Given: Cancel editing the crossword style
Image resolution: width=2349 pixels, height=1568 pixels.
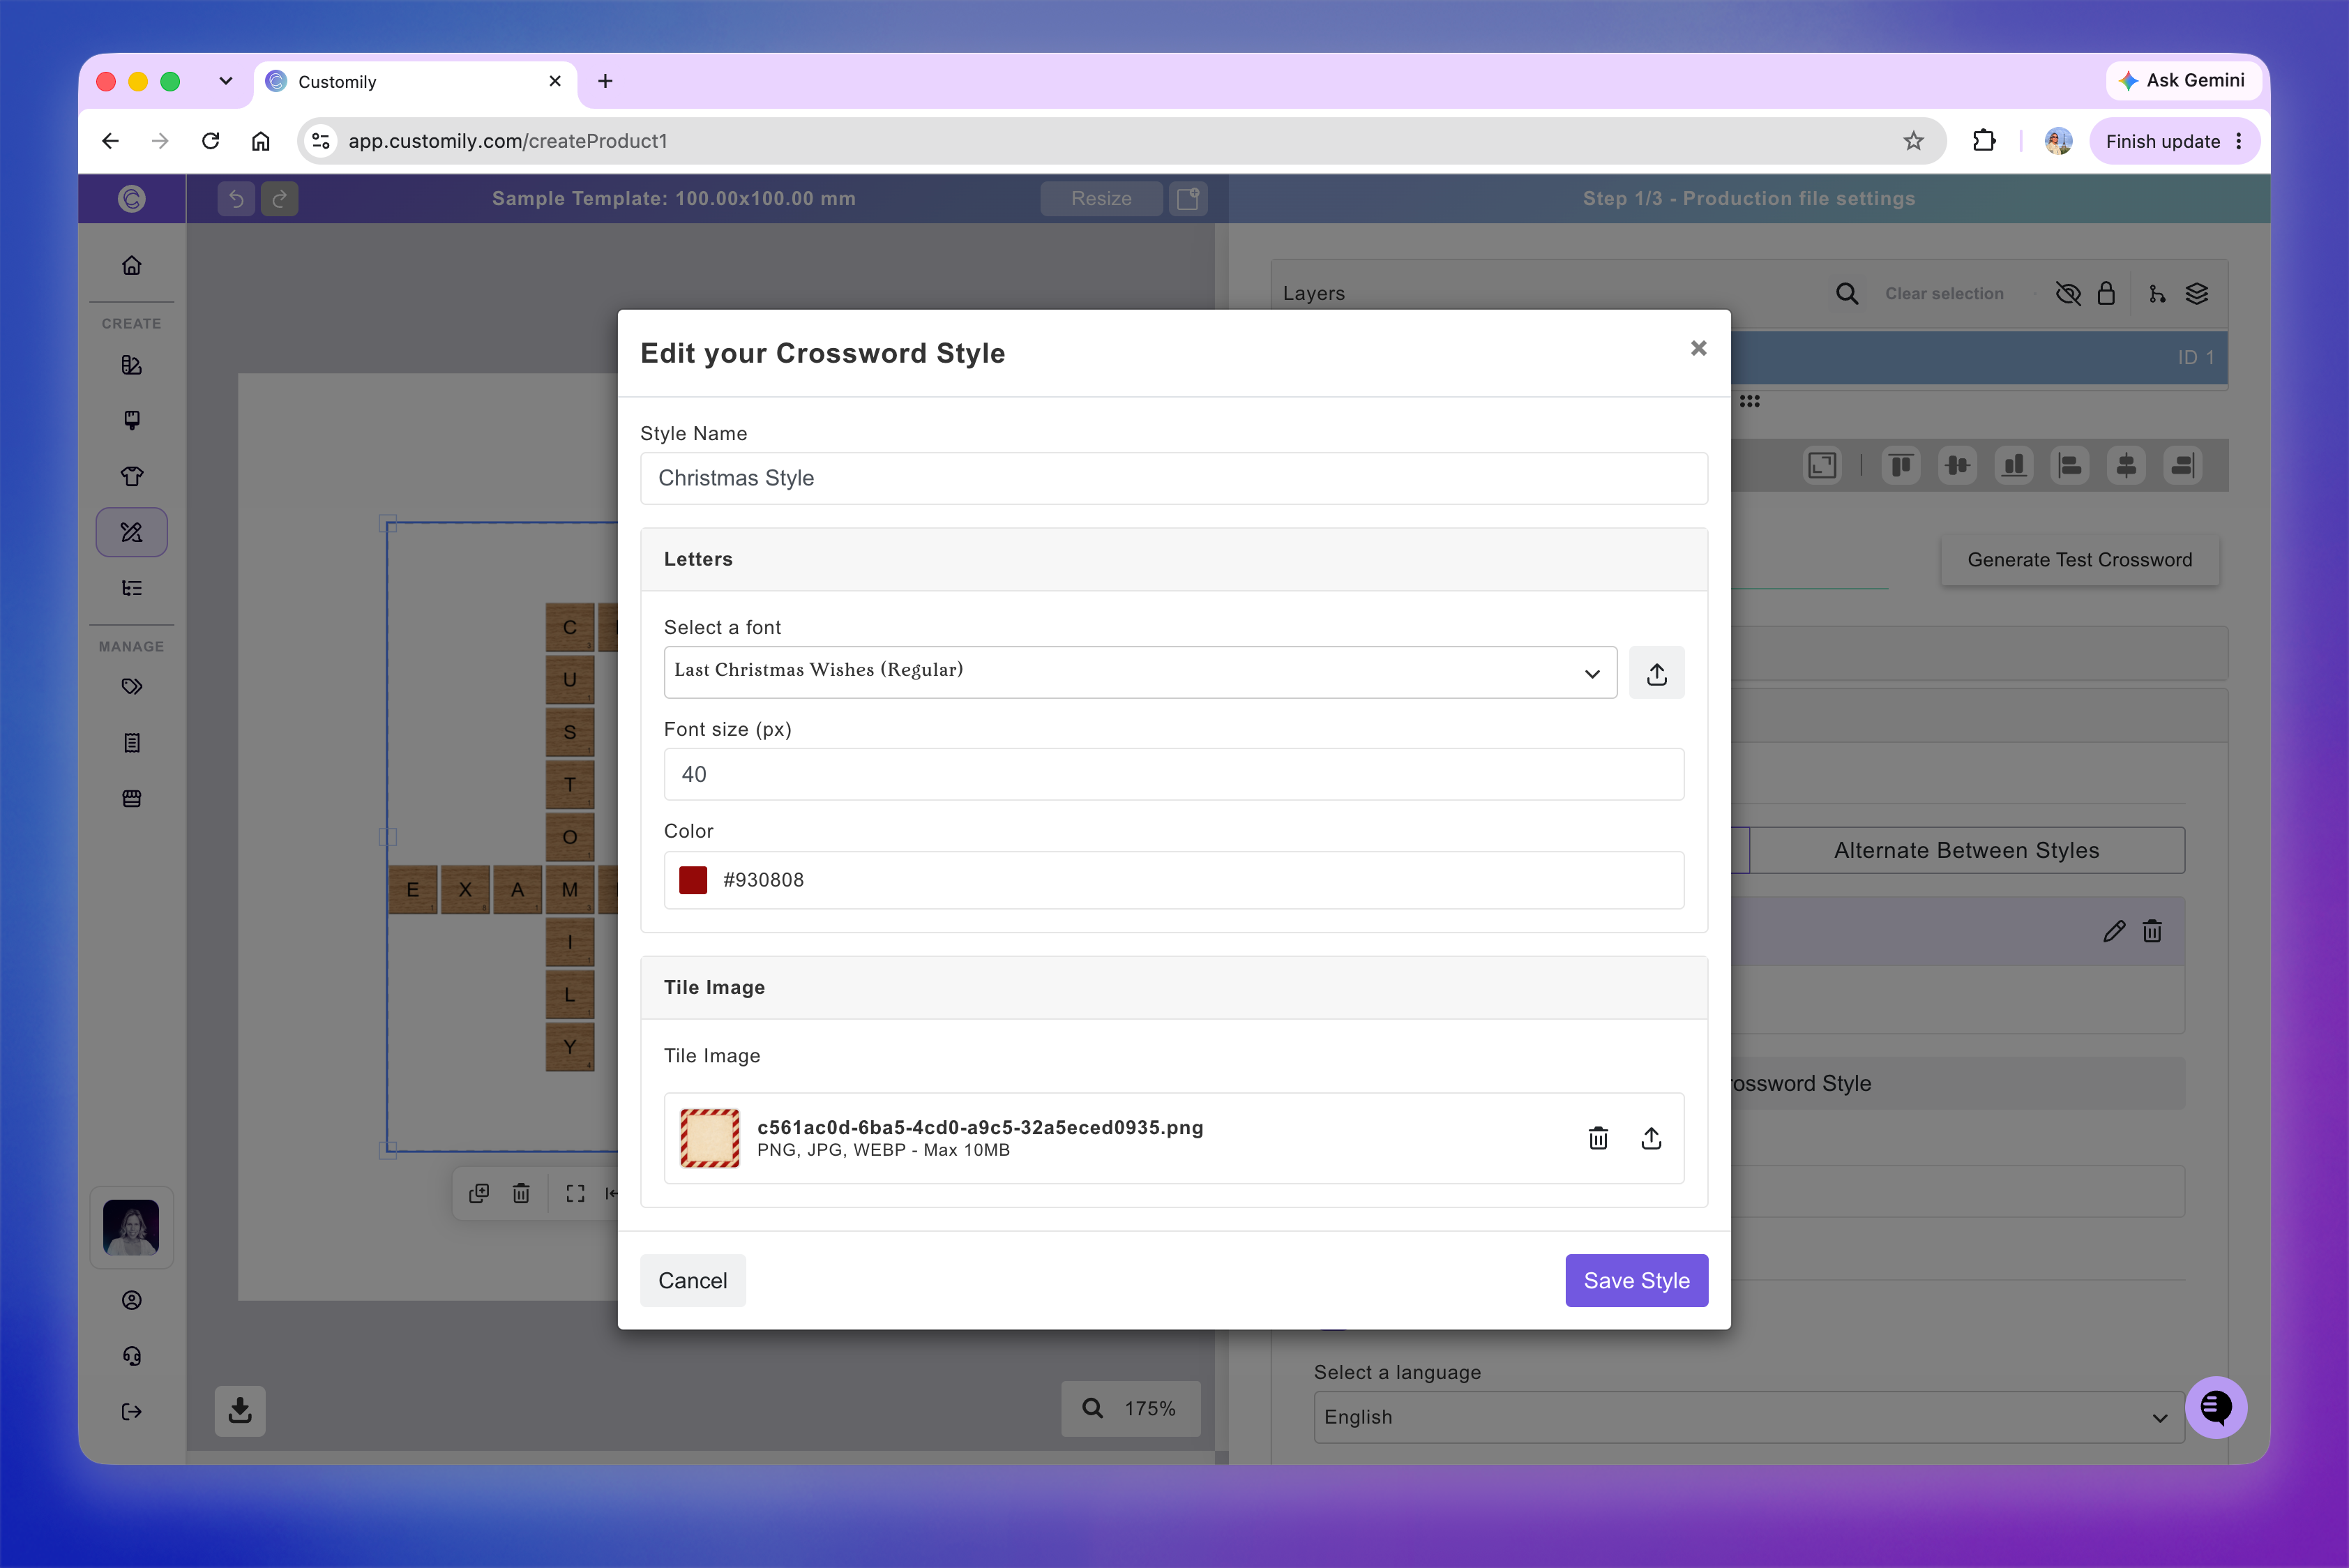Looking at the screenshot, I should [692, 1280].
